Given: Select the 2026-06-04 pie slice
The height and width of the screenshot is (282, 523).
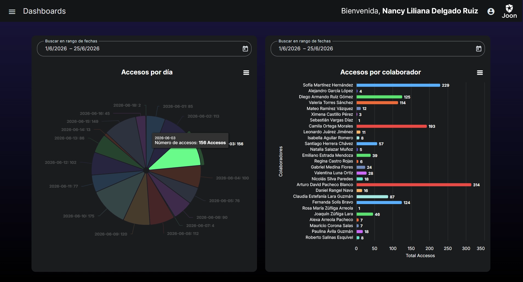Looking at the screenshot, I should (181, 175).
